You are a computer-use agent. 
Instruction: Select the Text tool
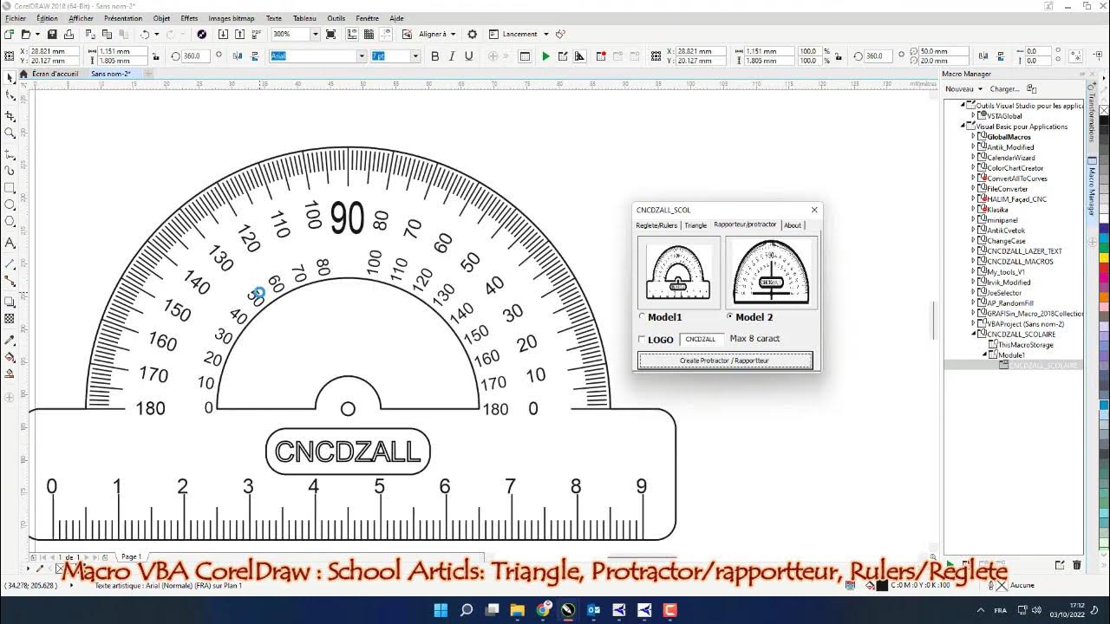point(10,244)
